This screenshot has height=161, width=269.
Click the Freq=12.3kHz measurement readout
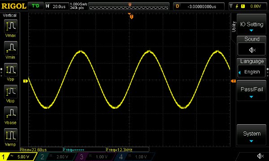pyautogui.click(x=128, y=150)
